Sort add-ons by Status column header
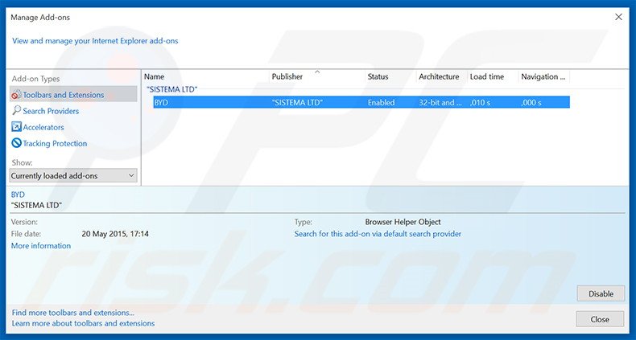This screenshot has height=340, width=636. click(x=378, y=77)
